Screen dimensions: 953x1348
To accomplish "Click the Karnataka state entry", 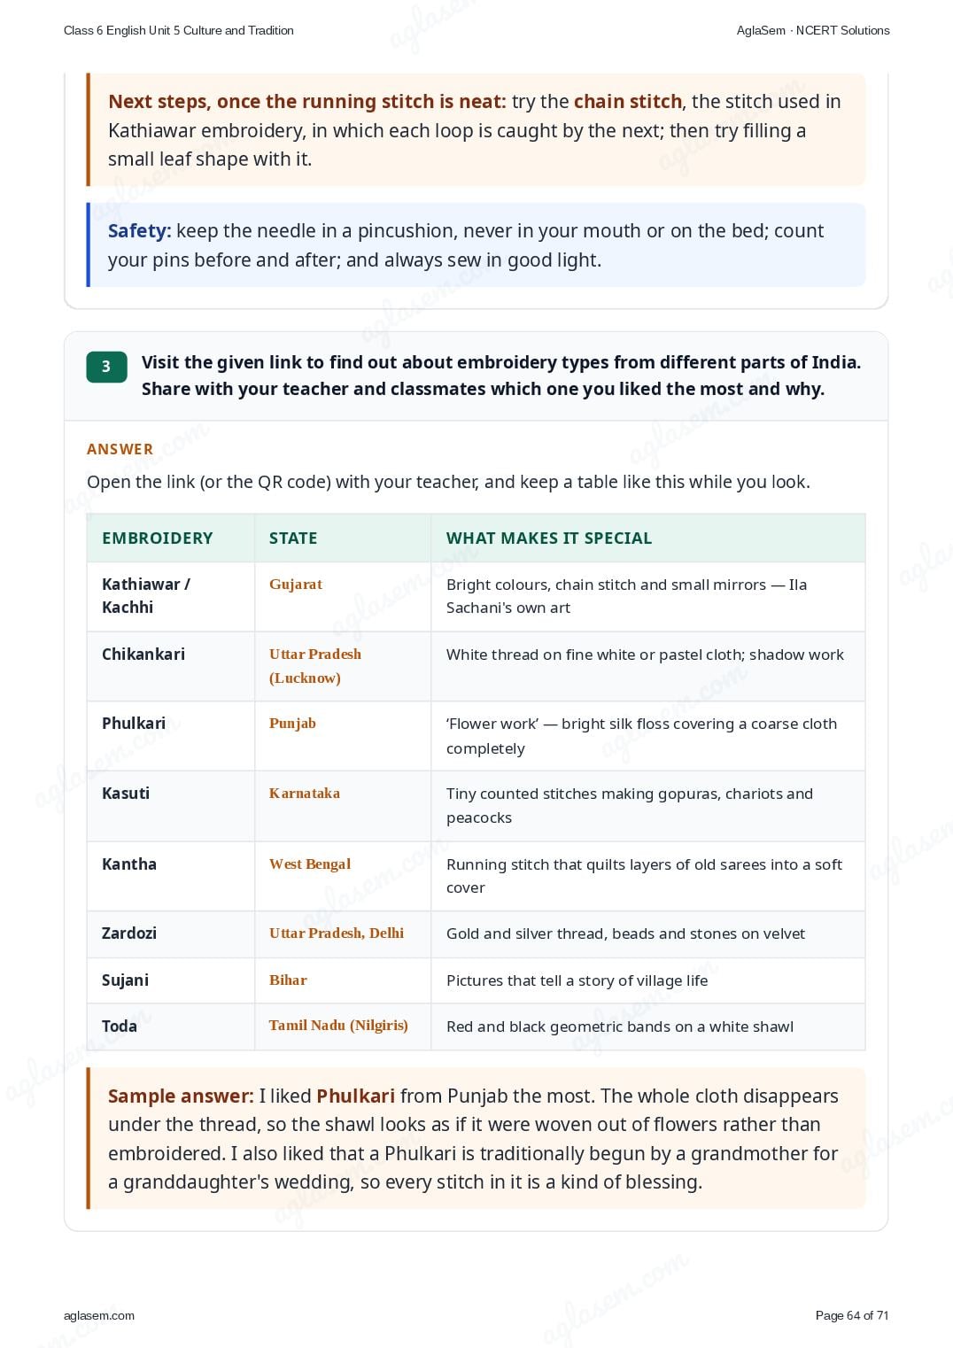I will [305, 794].
